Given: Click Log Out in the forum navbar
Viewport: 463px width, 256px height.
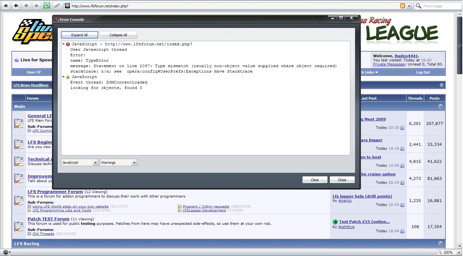Looking at the screenshot, I should tap(423, 72).
